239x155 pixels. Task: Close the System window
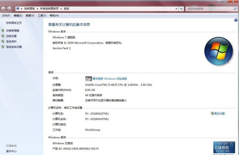[233, 1]
